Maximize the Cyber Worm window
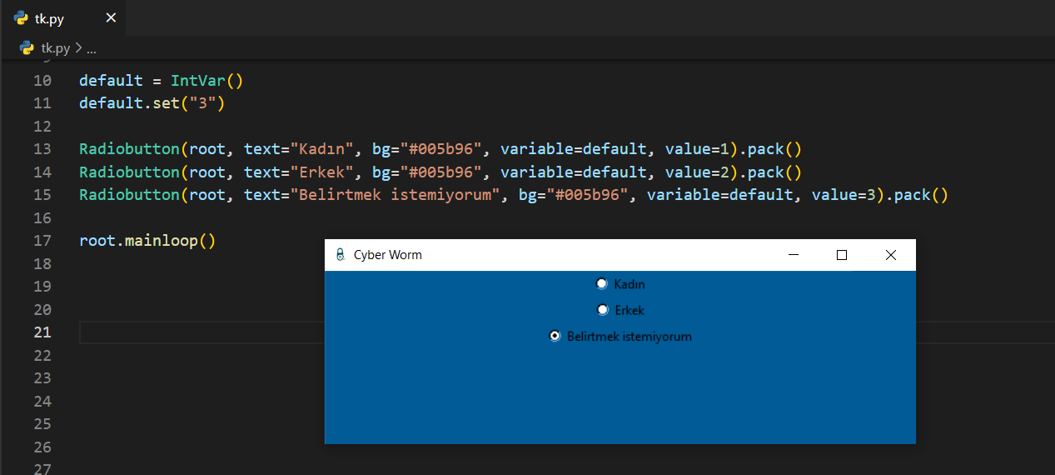This screenshot has width=1055, height=475. [842, 255]
